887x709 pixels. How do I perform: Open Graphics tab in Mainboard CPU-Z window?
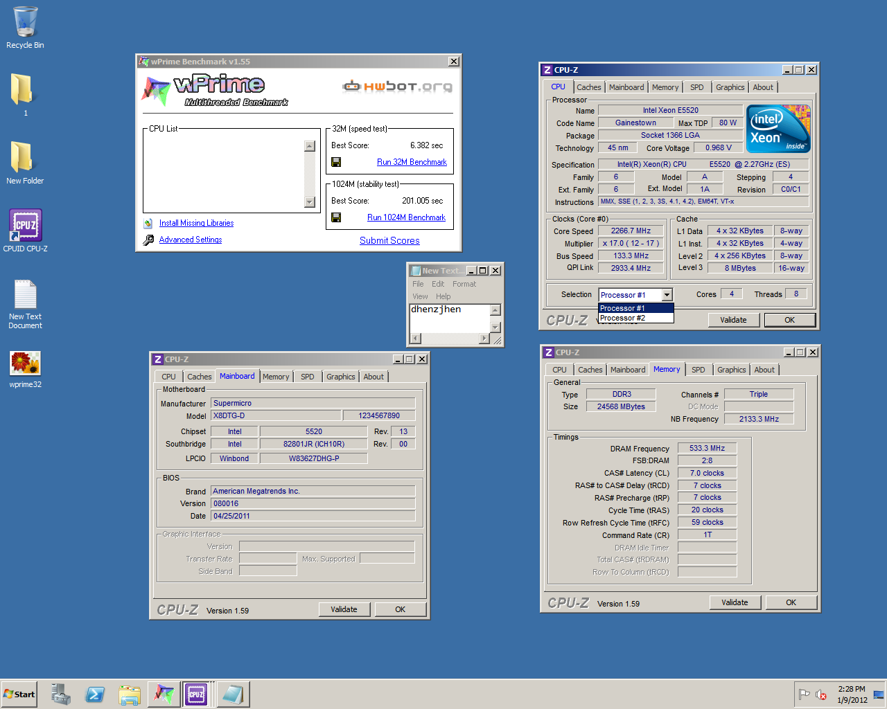(x=340, y=377)
